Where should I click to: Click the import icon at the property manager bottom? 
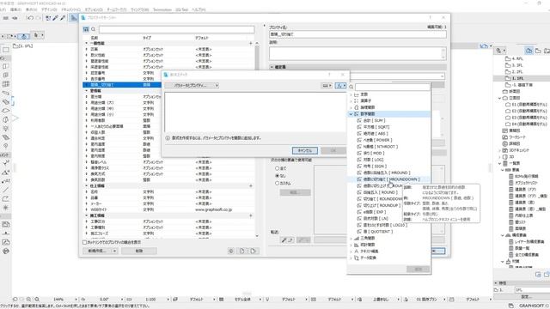tap(242, 251)
